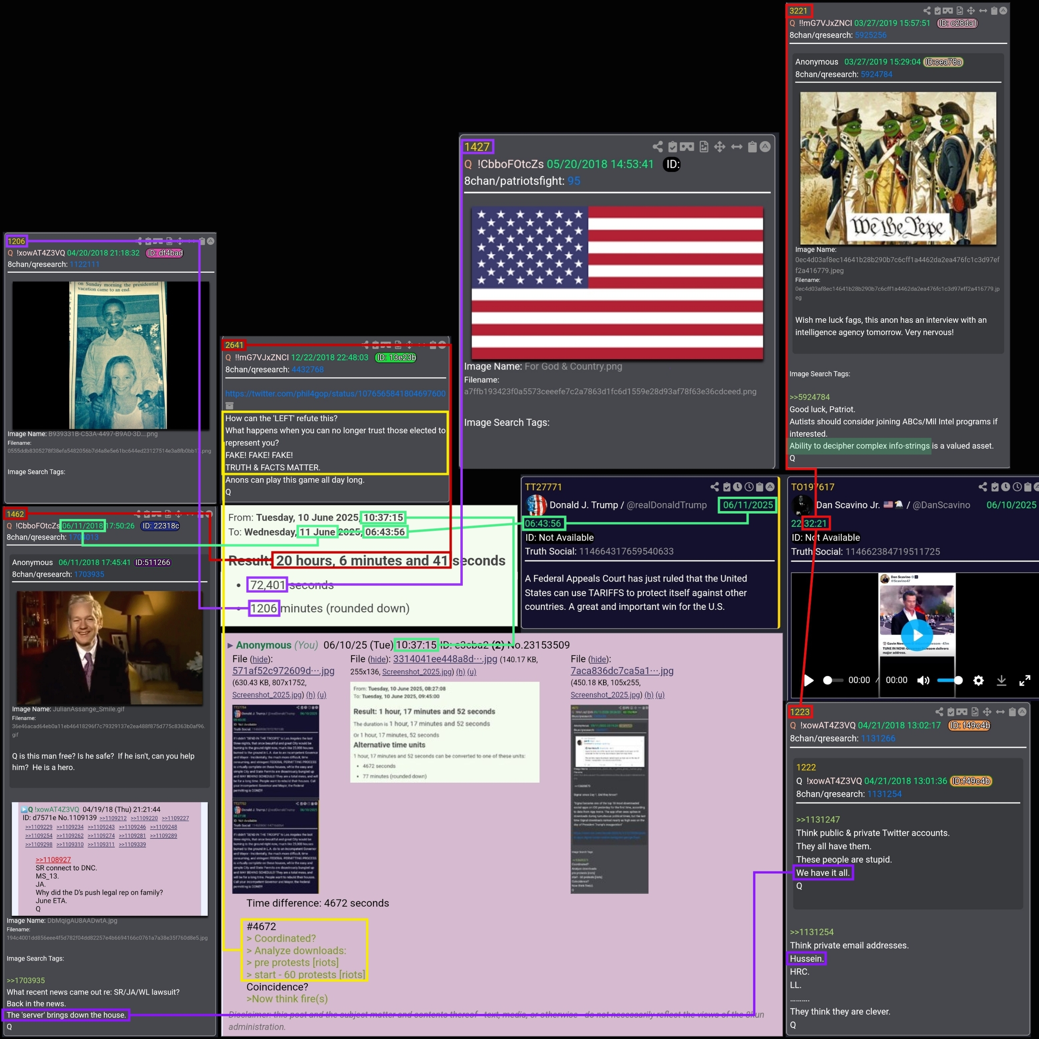Open patriotsfight link 95
1039x1039 pixels.
[x=574, y=181]
